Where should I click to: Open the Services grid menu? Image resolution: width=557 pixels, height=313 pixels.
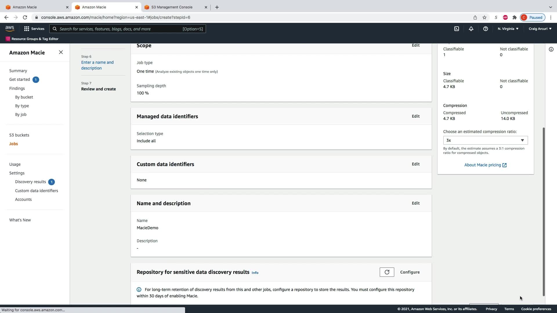pos(34,29)
